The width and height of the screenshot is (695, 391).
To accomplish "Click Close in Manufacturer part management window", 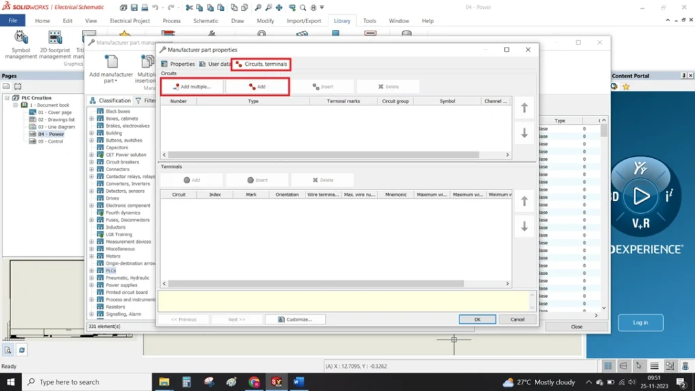I will 577,327.
